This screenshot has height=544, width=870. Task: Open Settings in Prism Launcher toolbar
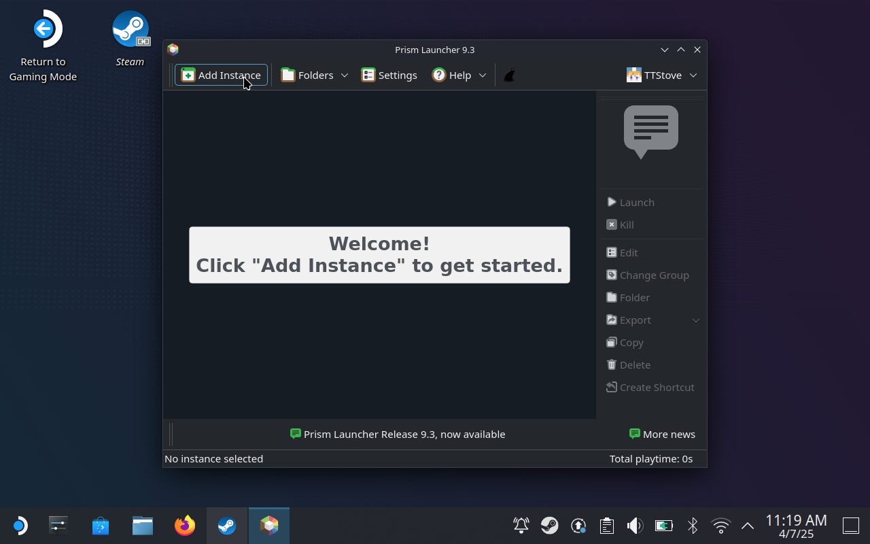[389, 75]
